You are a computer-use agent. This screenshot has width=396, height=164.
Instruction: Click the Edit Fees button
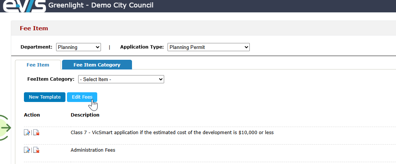pyautogui.click(x=82, y=97)
